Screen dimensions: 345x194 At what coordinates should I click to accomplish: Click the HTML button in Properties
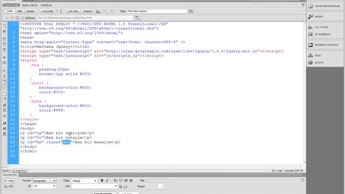point(9,181)
